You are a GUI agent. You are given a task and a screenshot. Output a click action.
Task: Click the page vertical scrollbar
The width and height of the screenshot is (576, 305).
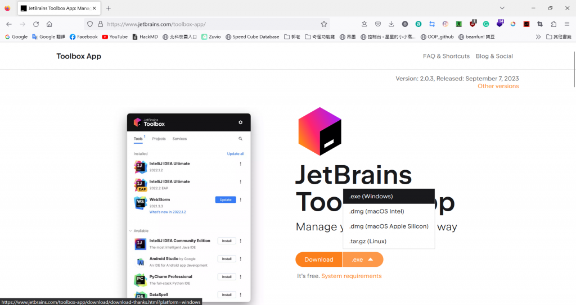(574, 69)
